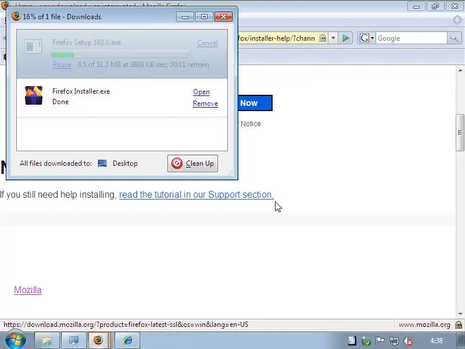Open Windows Explorer from the taskbar
This screenshot has height=349, width=465.
(x=47, y=340)
